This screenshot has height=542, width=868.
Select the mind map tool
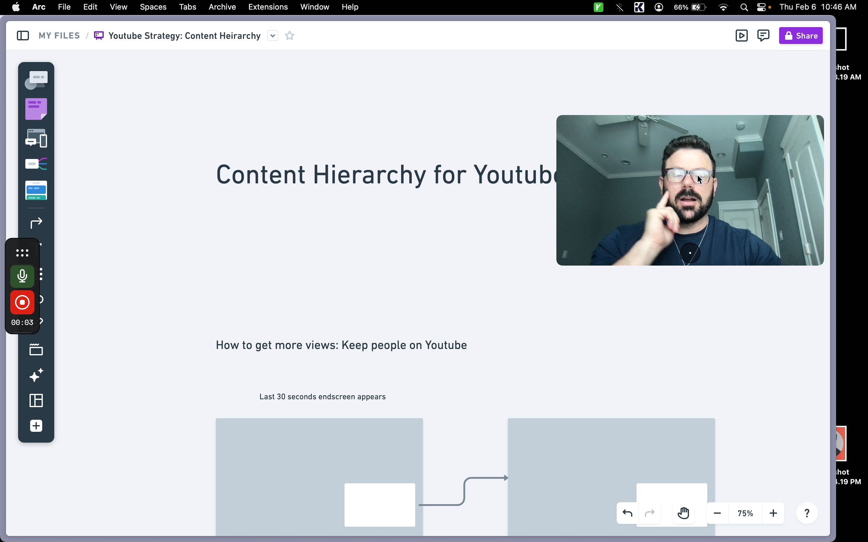(x=36, y=164)
